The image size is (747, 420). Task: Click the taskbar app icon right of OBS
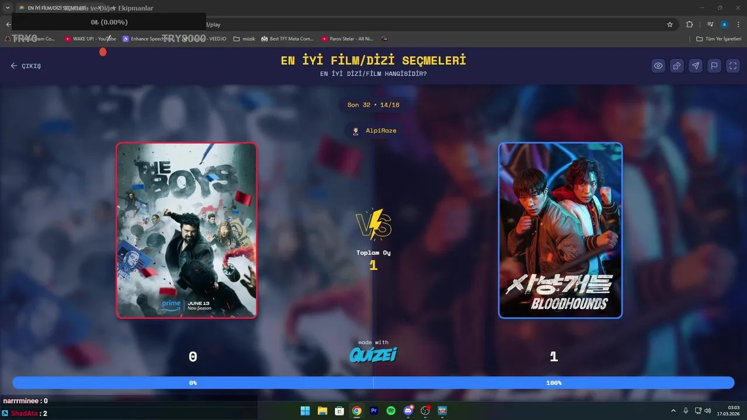pos(442,411)
